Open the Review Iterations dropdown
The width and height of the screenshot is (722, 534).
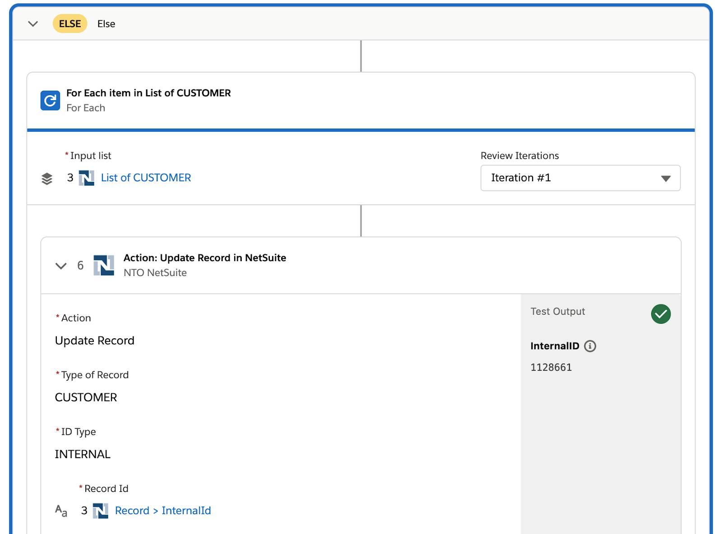(580, 178)
